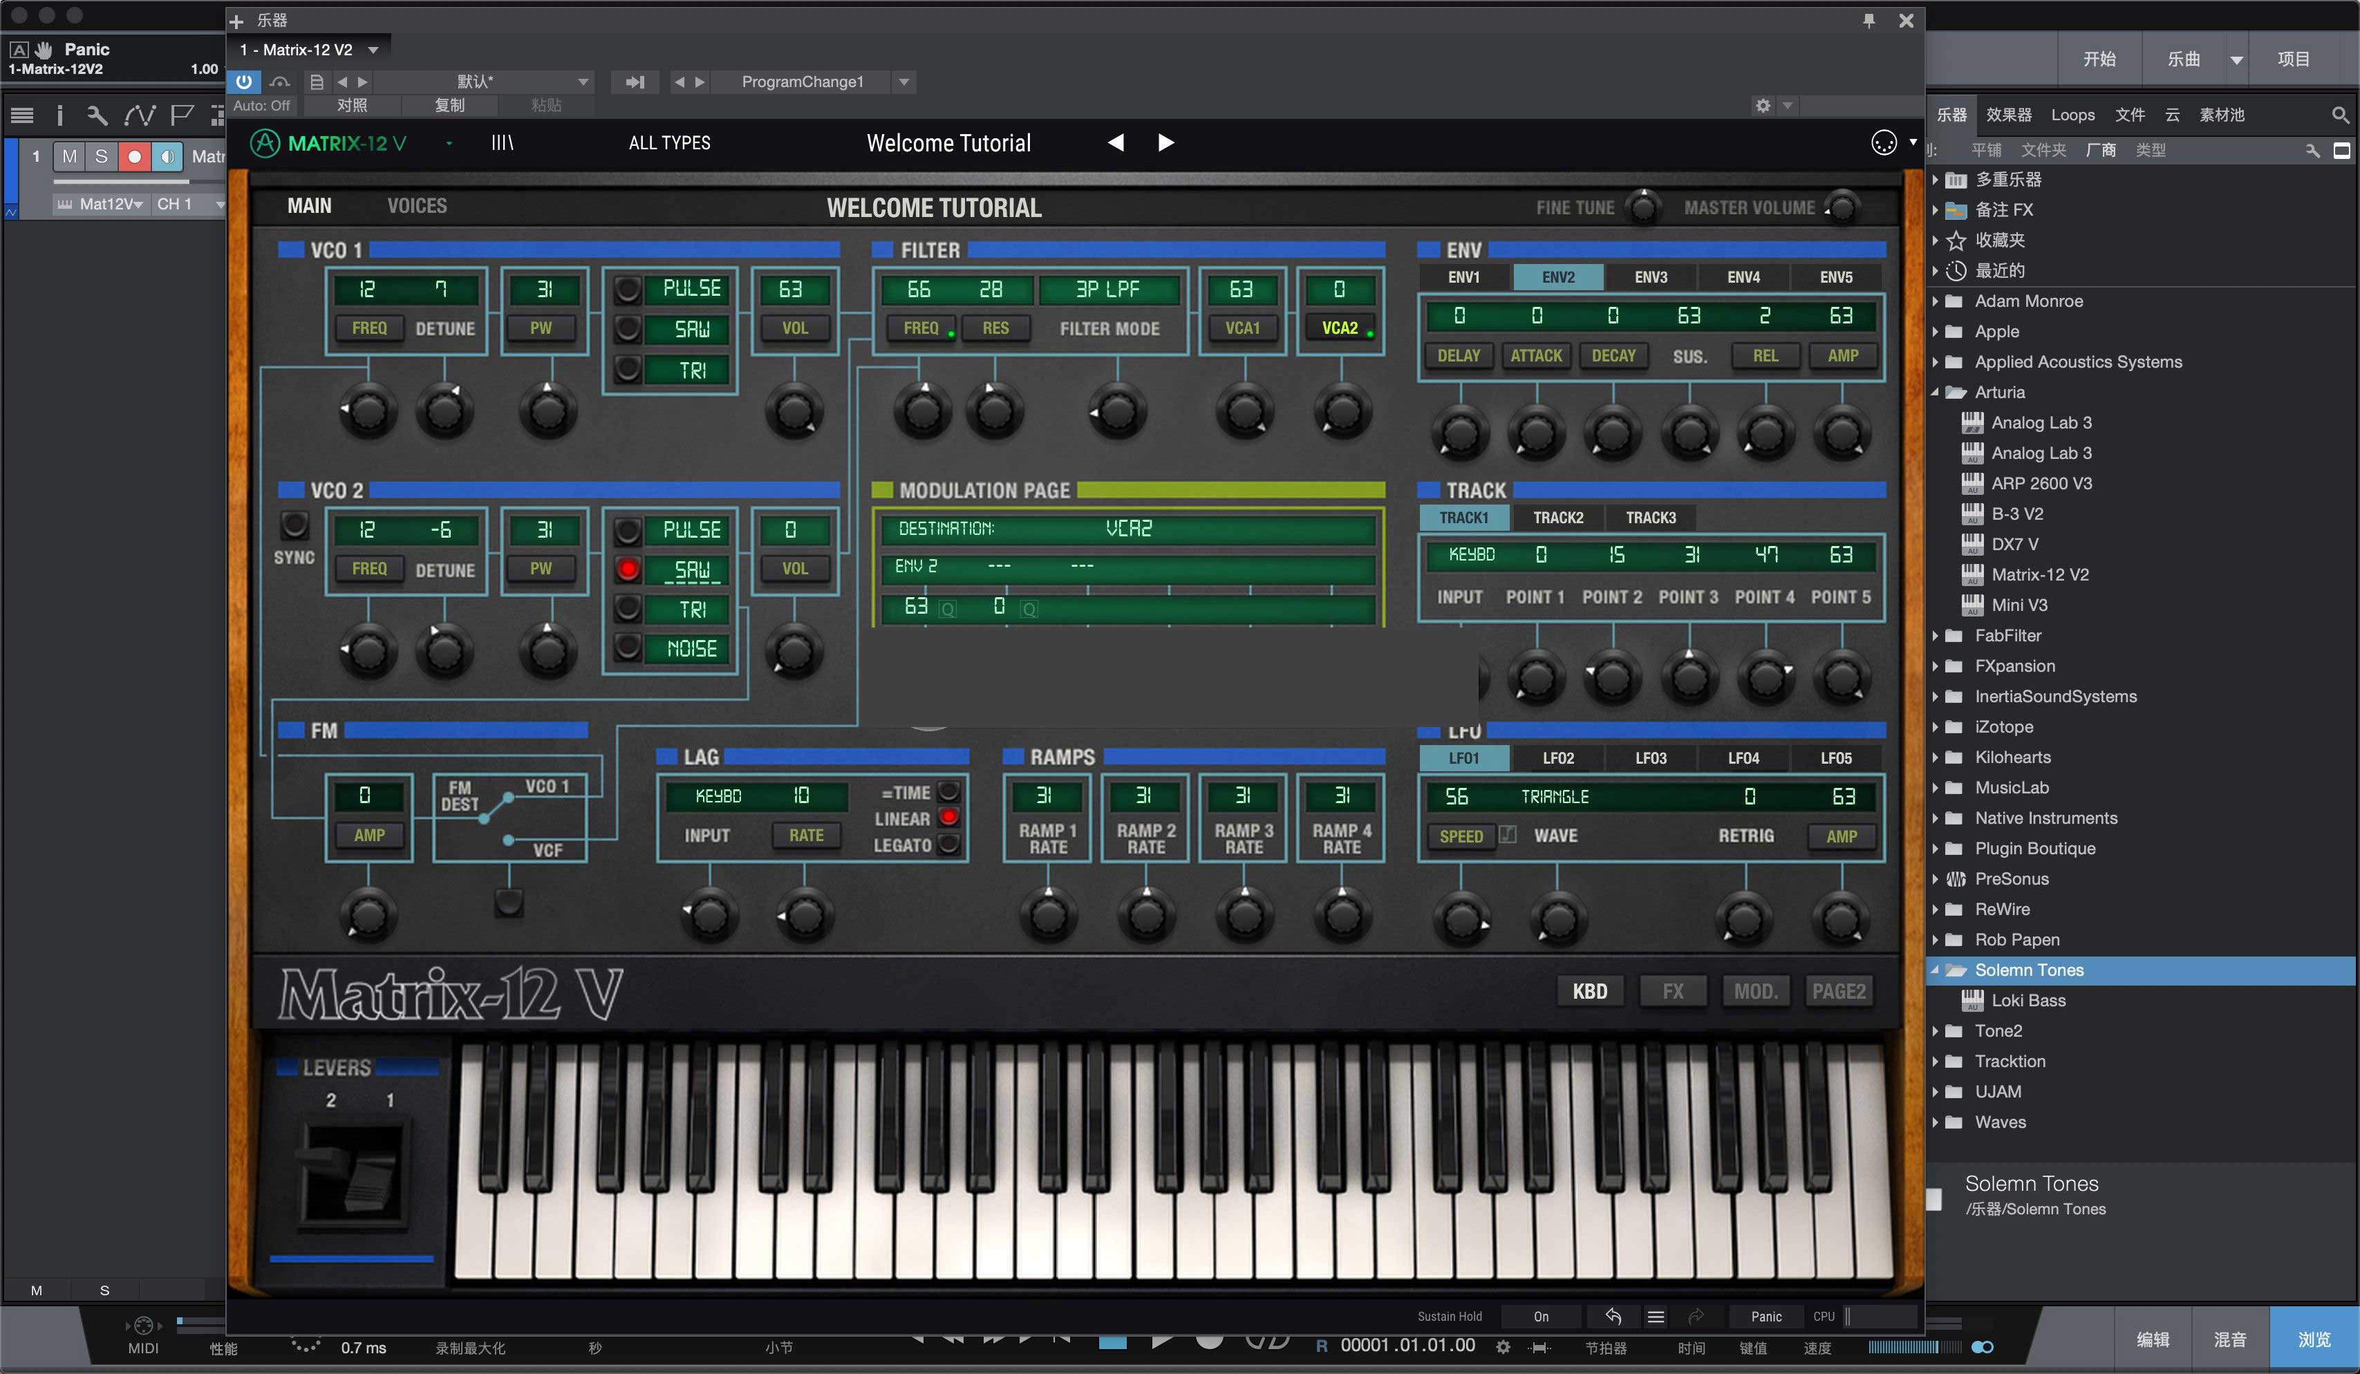Toggle LAG LEGATO switch

point(948,844)
